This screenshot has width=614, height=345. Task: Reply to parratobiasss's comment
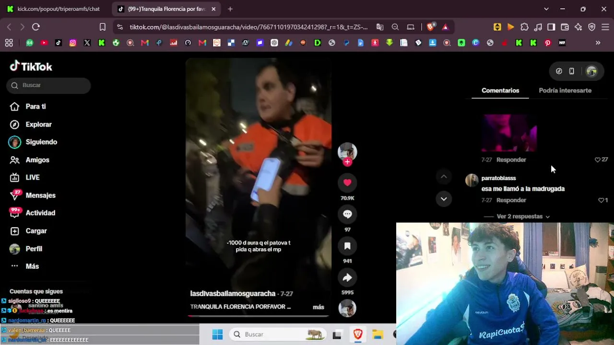tap(511, 200)
